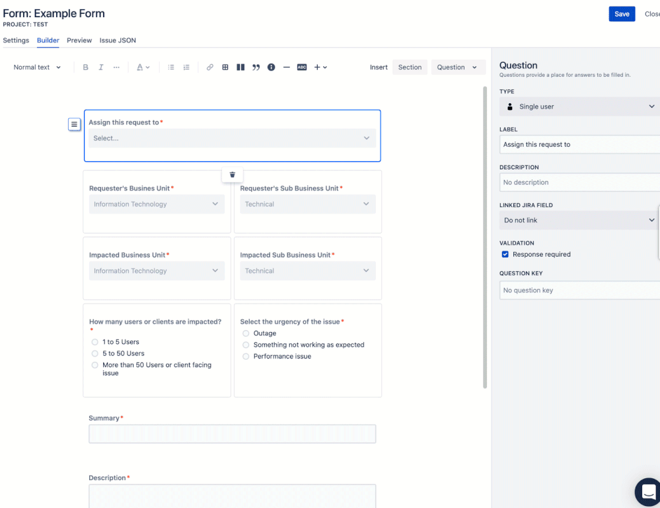Open the Linked Jira Field dropdown
This screenshot has height=508, width=660.
579,220
